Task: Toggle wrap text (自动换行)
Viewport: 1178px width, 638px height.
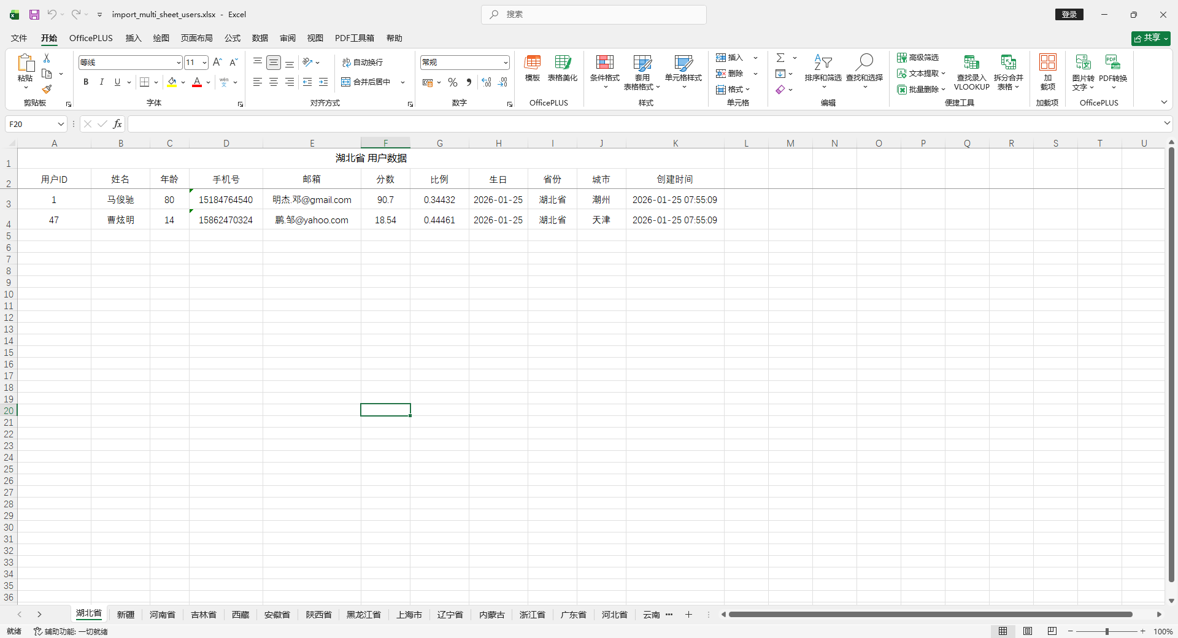Action: [363, 63]
